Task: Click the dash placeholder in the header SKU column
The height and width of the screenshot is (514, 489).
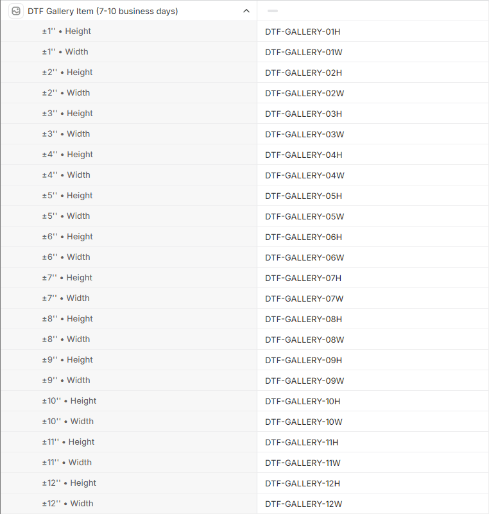Action: click(273, 11)
